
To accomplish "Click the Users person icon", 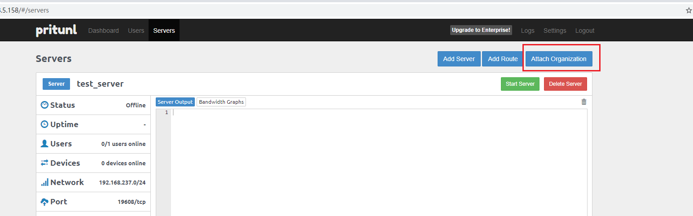I will (x=44, y=144).
